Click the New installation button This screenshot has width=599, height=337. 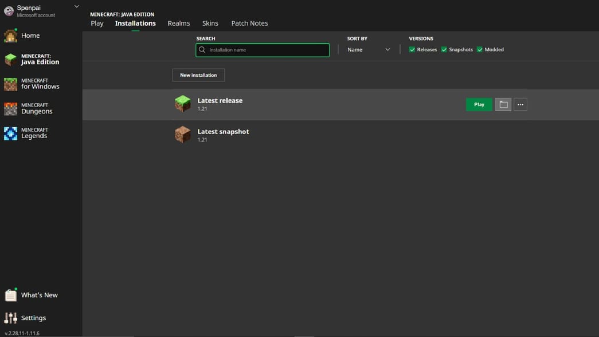point(198,75)
